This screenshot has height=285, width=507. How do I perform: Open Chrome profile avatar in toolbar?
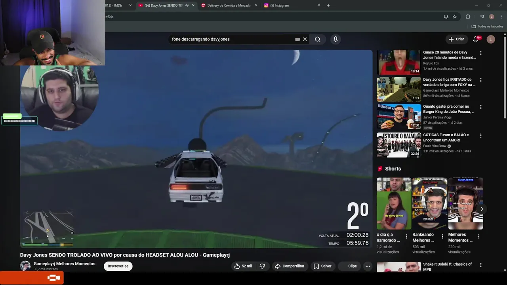(492, 17)
